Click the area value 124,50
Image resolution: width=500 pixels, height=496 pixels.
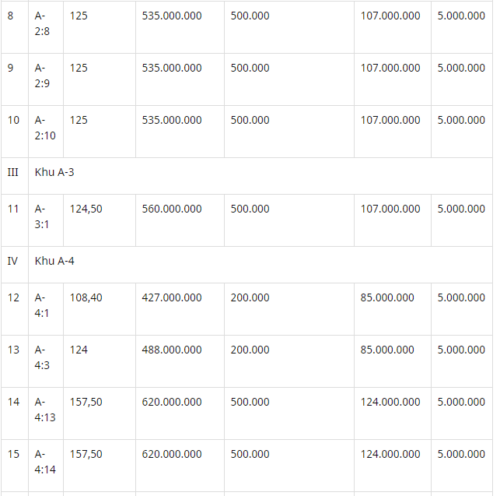[86, 209]
